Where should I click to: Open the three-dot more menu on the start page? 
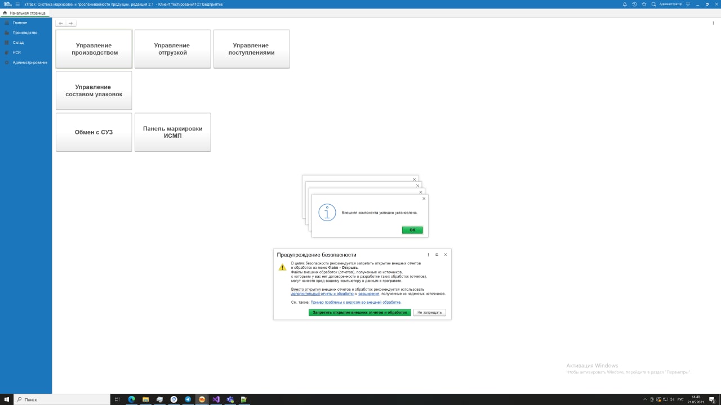(x=713, y=23)
